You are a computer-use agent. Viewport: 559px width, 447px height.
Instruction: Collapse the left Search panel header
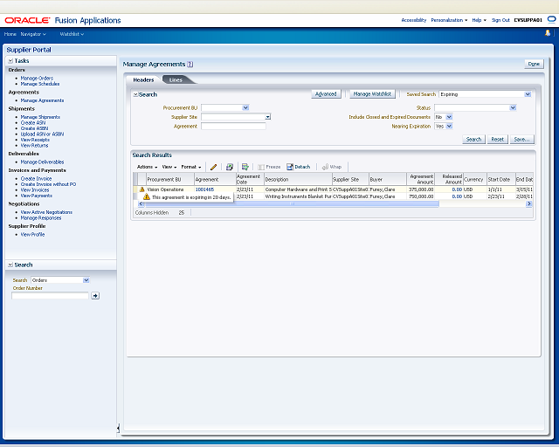click(x=10, y=265)
